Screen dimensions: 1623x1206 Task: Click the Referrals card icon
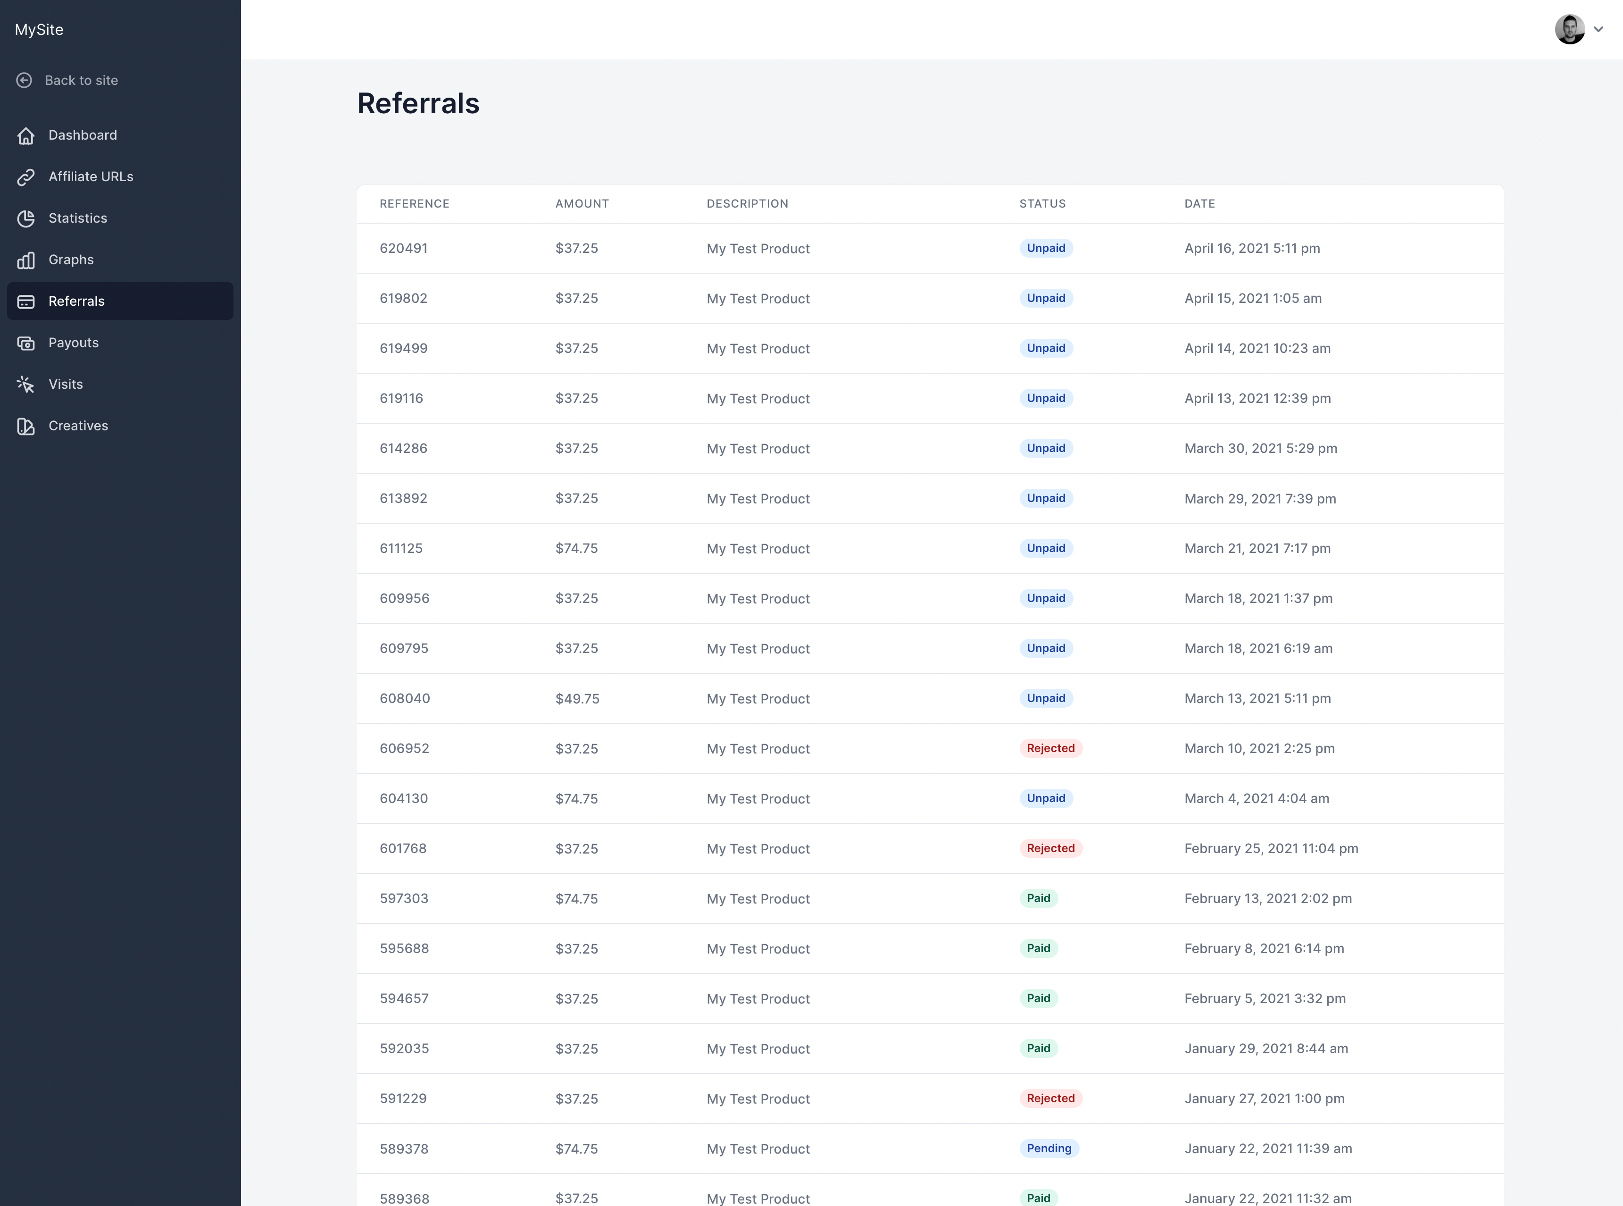click(26, 301)
